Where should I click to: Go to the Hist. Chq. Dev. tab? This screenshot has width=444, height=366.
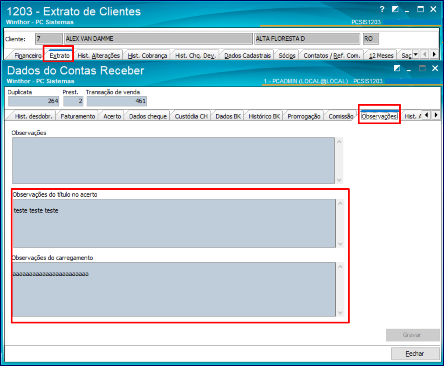tap(195, 55)
